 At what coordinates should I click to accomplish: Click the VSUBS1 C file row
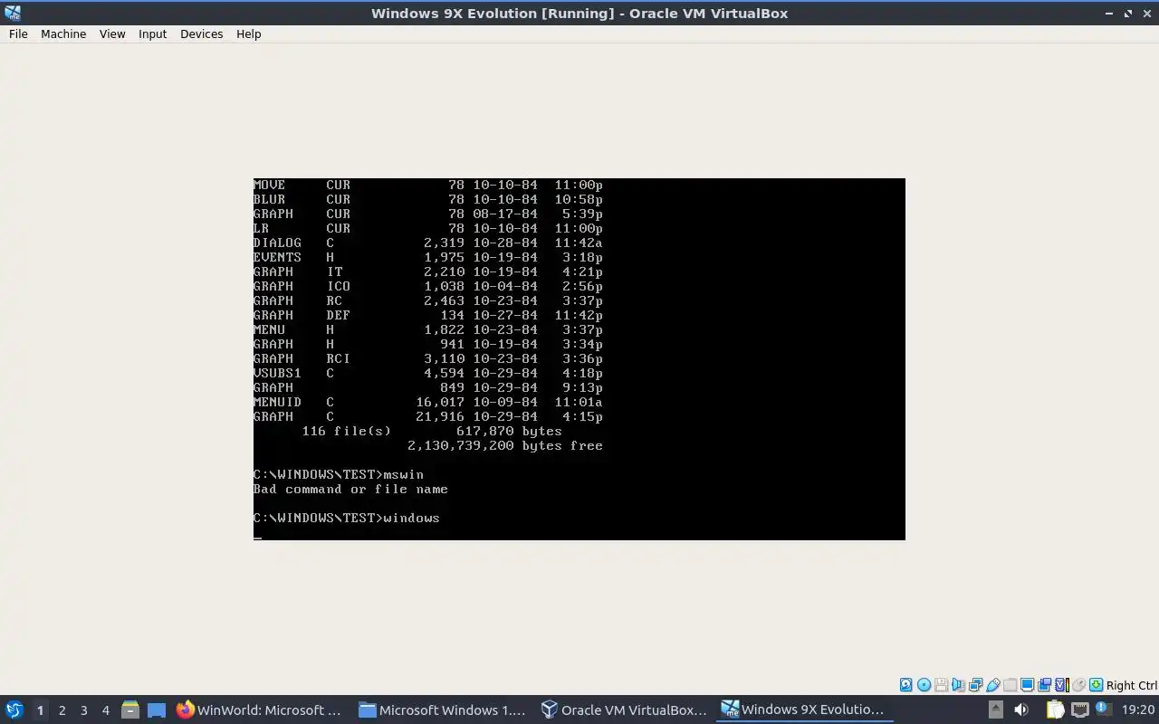[428, 373]
